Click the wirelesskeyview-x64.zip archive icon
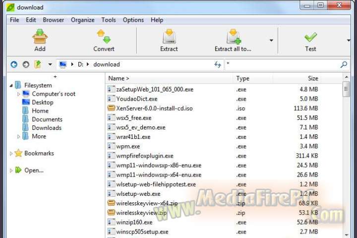Screen dimensions: 357x238 111,203
